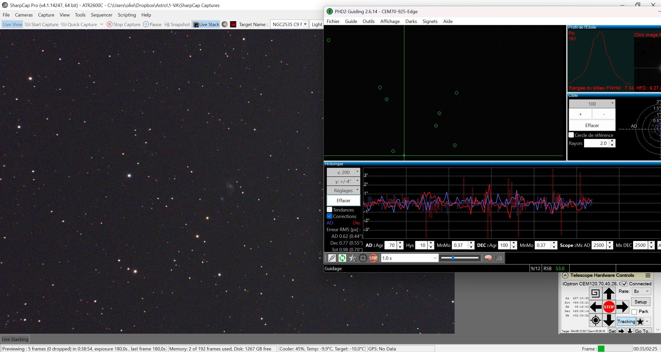Click PHD2 green loop exposure icon
The height and width of the screenshot is (352, 661).
click(342, 258)
